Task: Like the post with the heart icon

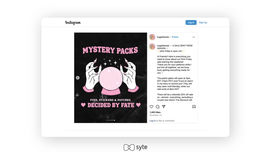Action: click(x=151, y=107)
